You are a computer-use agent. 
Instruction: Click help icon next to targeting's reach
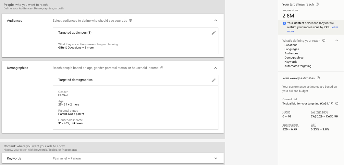tap(317, 4)
